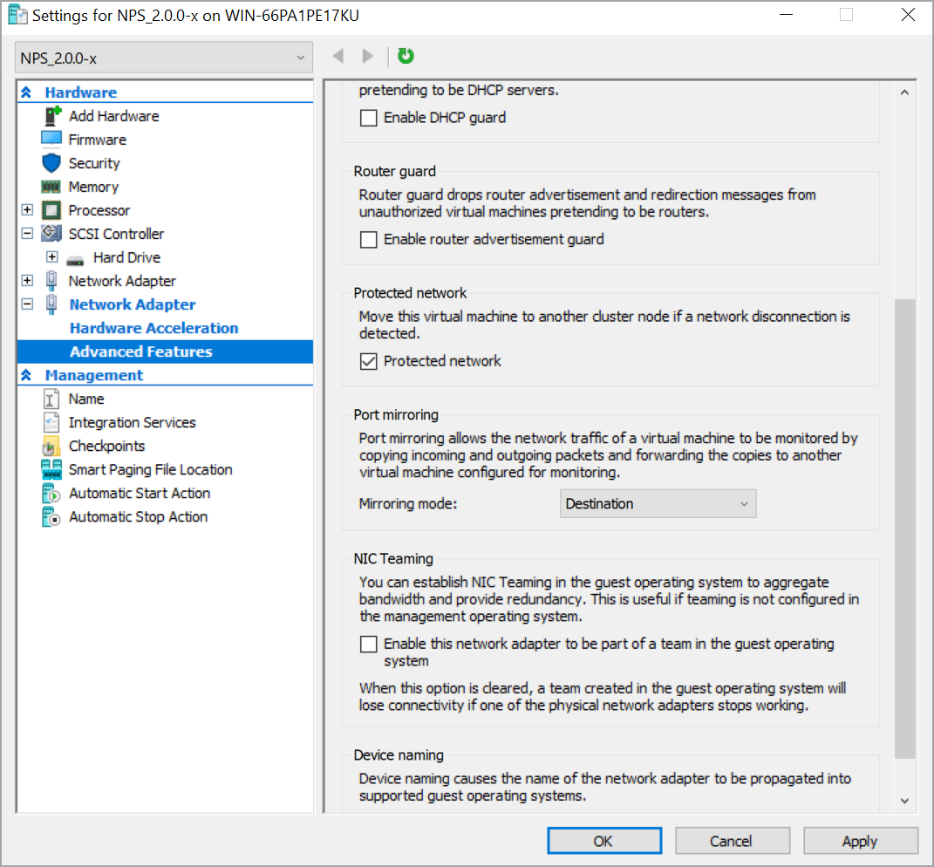Viewport: 934px width, 867px height.
Task: Select the Memory settings icon
Action: point(52,186)
